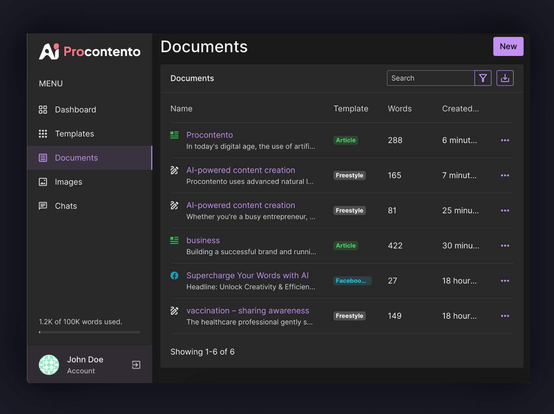Click the New document button

(508, 46)
